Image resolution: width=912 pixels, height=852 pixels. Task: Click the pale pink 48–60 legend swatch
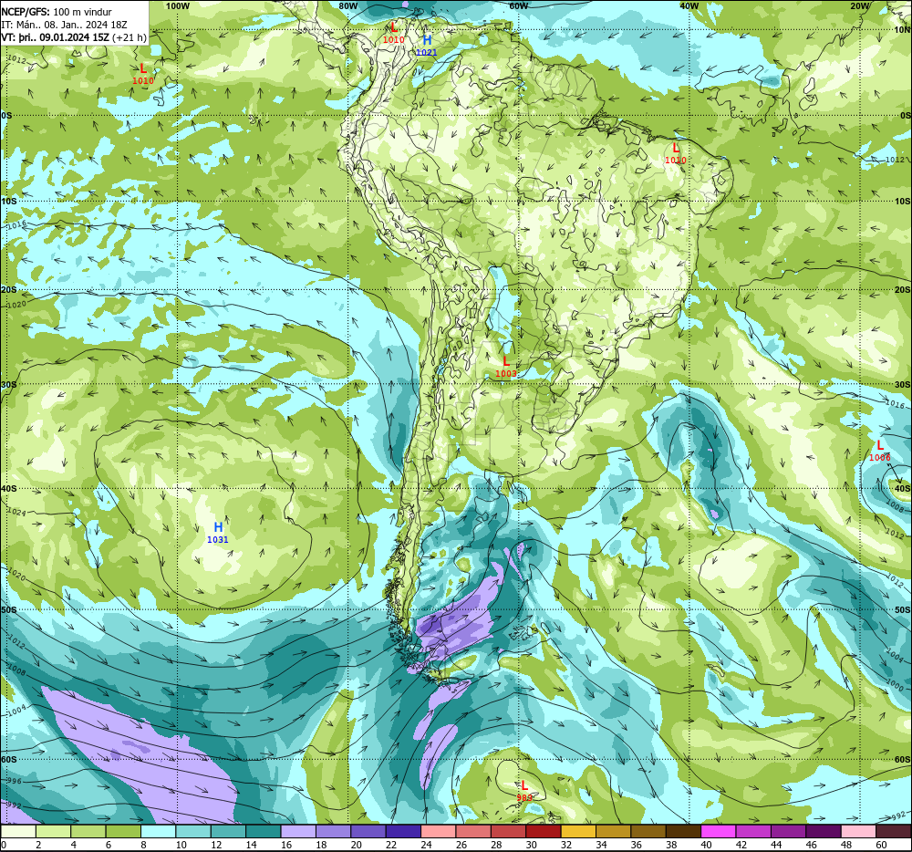coord(858,831)
